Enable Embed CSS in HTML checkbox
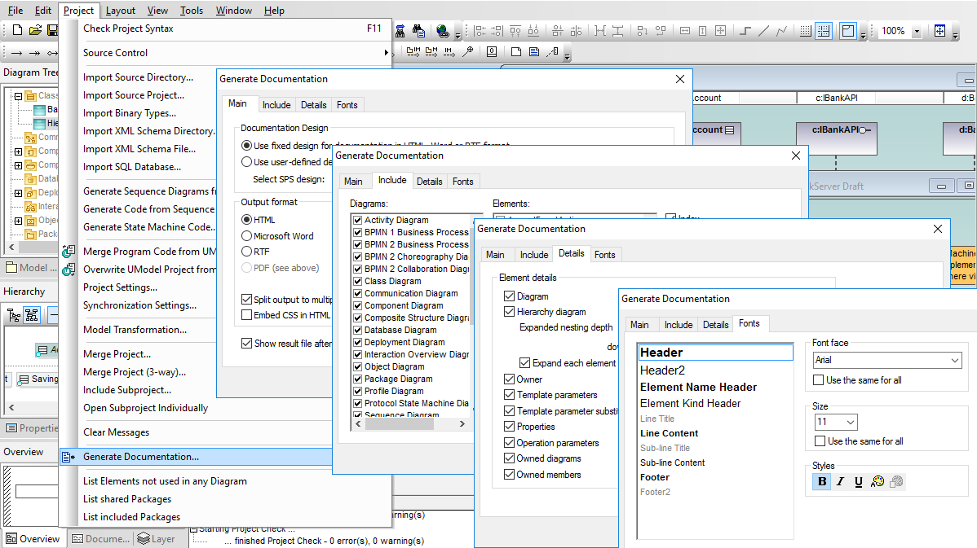 click(x=247, y=315)
